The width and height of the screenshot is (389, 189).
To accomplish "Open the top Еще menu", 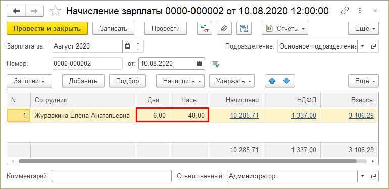I will tap(363, 28).
